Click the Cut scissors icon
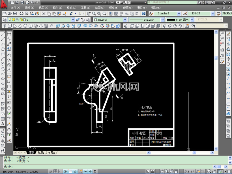 point(44,14)
